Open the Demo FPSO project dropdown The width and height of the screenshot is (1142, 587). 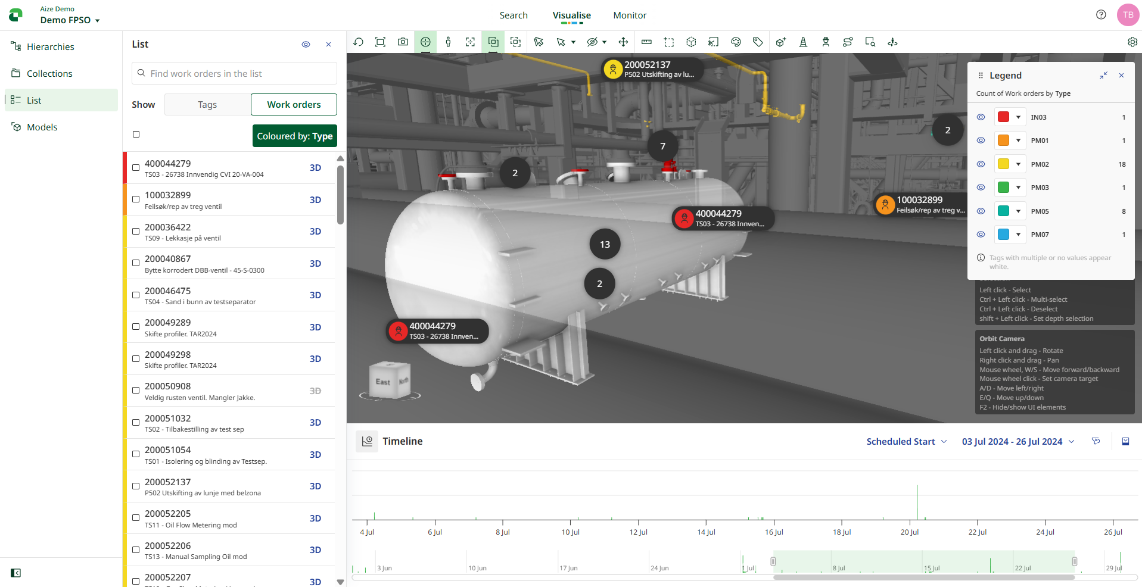[x=70, y=20]
